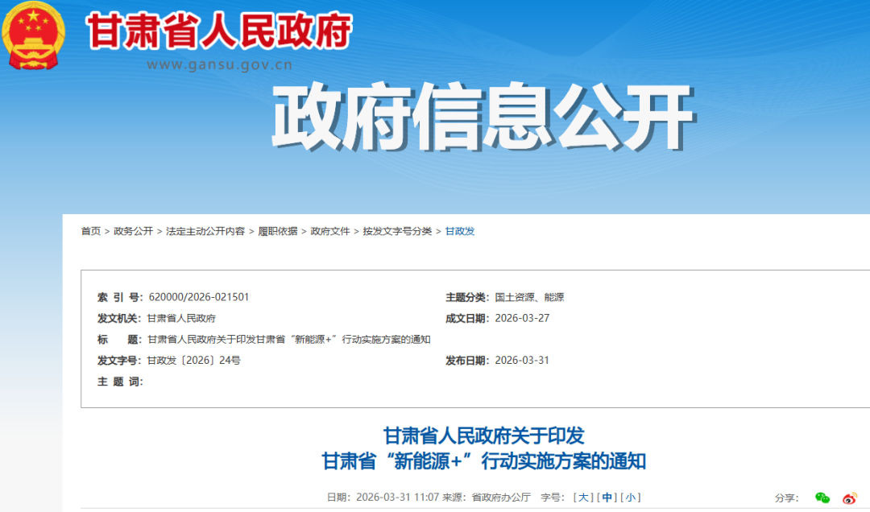Open the 政府文件 breadcrumb link

pos(330,231)
